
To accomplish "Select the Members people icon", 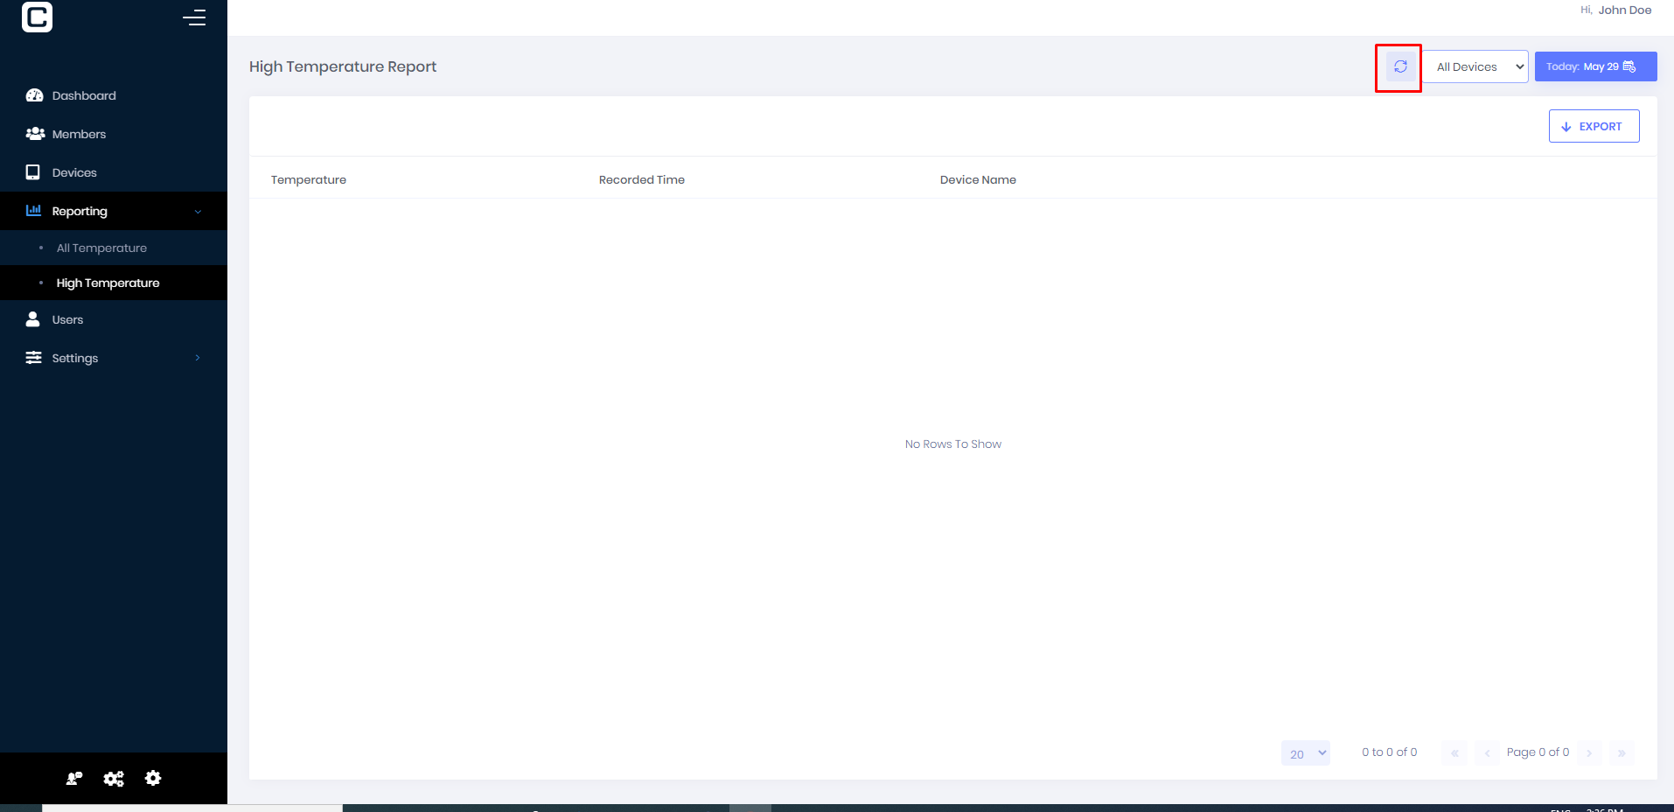I will [x=35, y=134].
